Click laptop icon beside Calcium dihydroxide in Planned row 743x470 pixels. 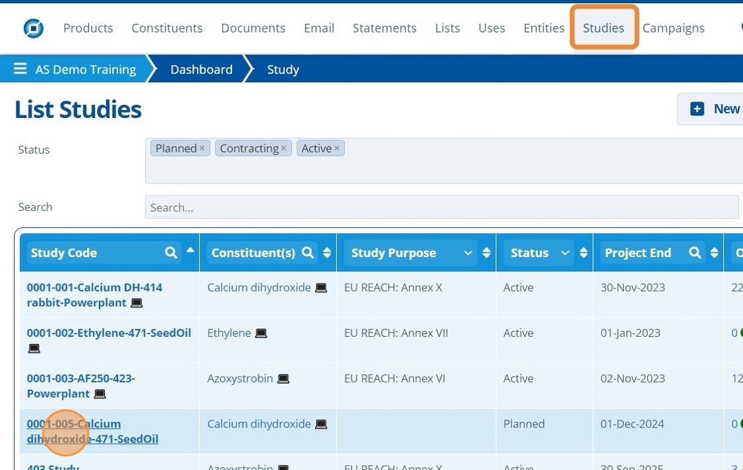tap(321, 424)
